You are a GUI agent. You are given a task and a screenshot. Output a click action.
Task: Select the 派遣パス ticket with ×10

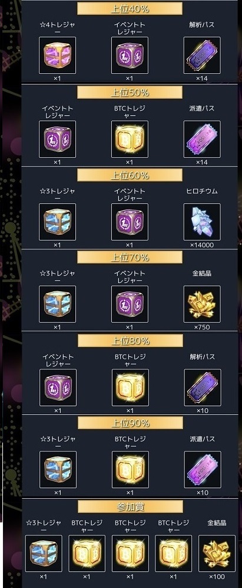coord(203,469)
